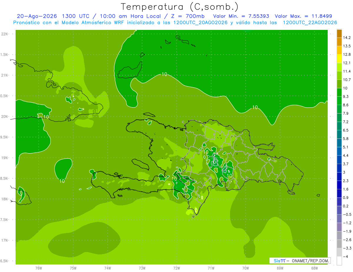Click the '72W' longitude axis label
Viewport: 353px width, 272px height.
[176, 268]
